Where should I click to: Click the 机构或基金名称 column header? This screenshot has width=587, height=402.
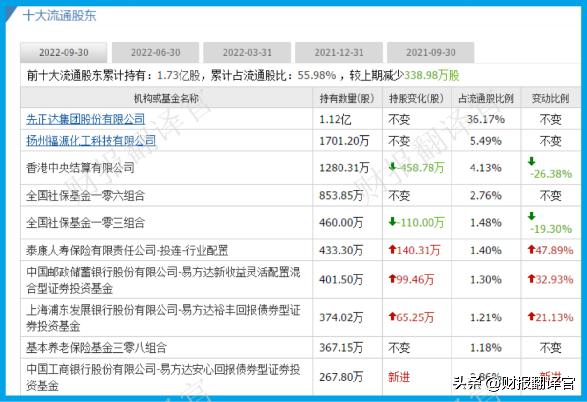pos(166,98)
